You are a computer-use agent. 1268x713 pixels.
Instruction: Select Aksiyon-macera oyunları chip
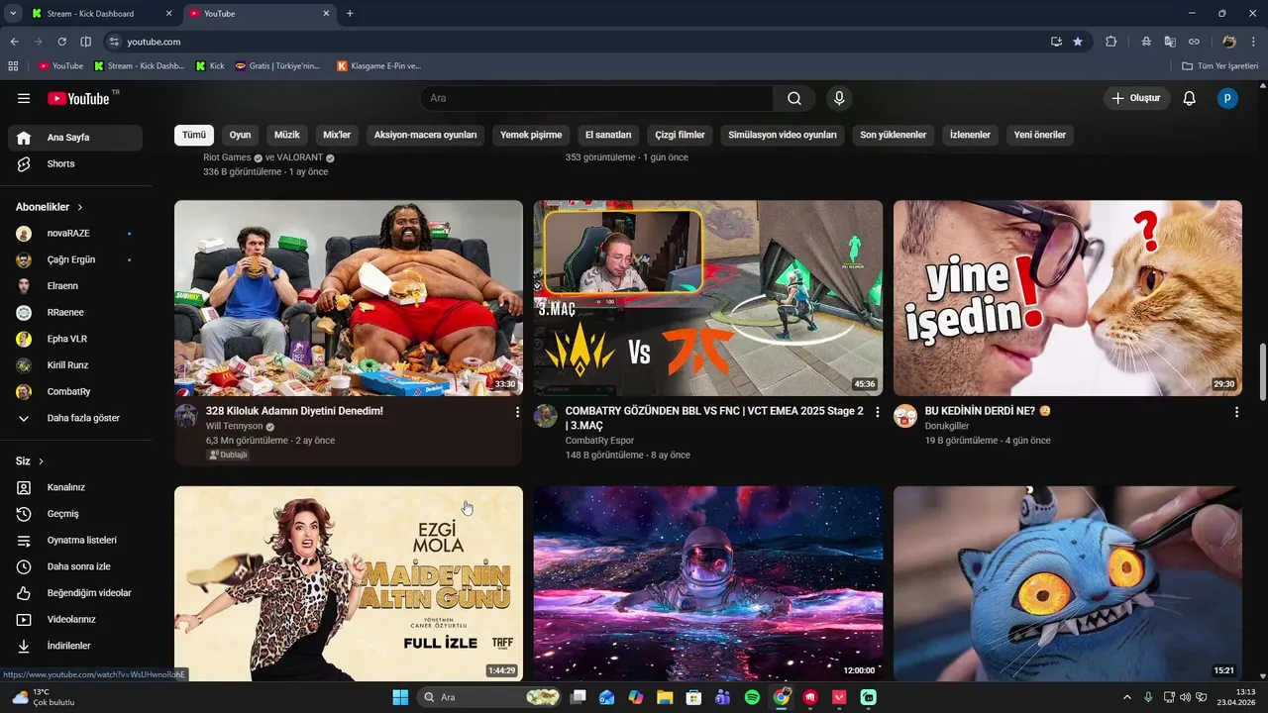426,135
